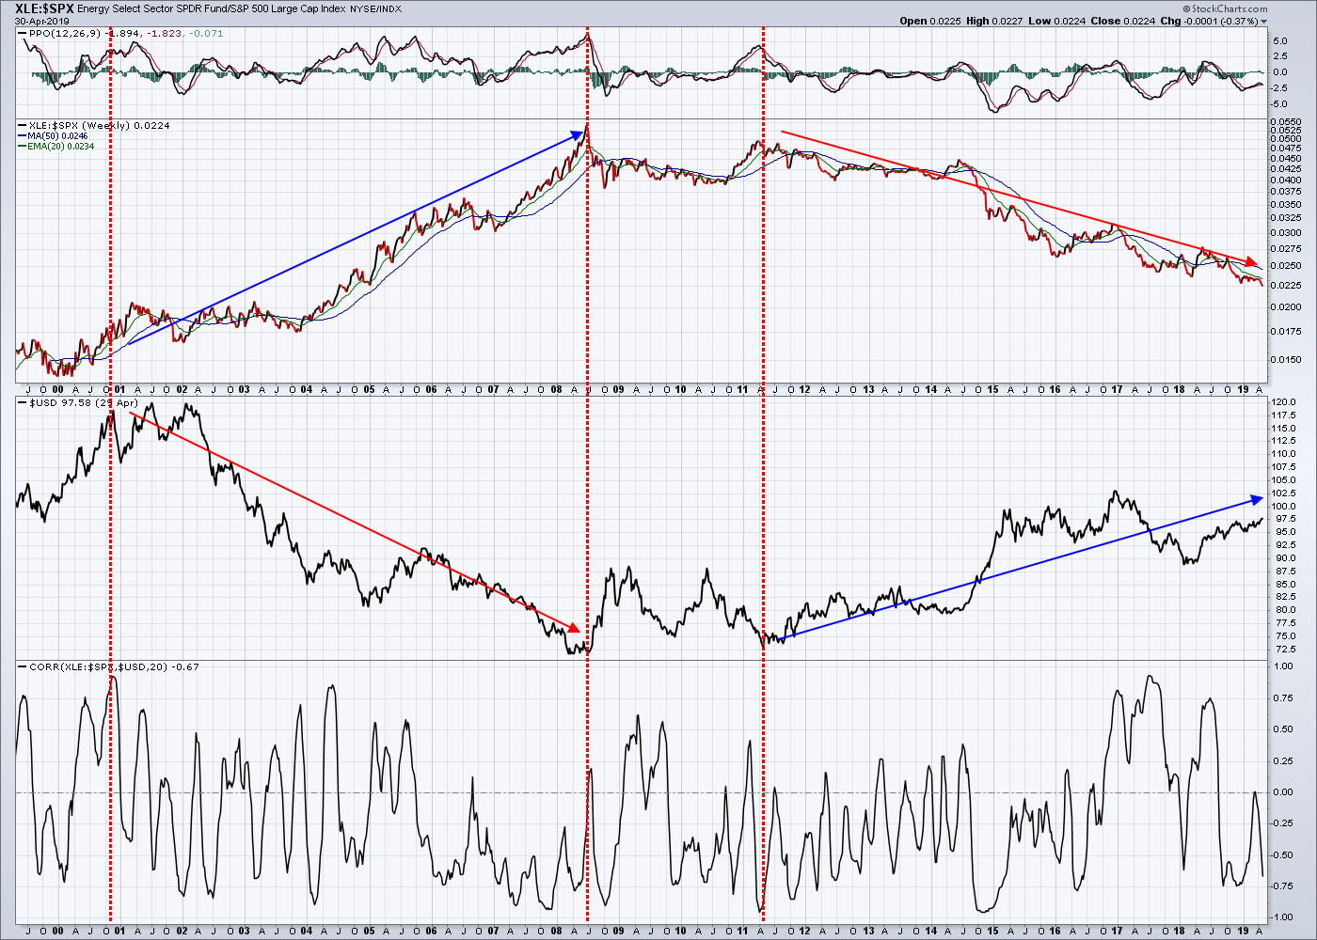Image resolution: width=1317 pixels, height=940 pixels.
Task: Click the 0.0550 tick on the ratio axis
Action: click(x=1287, y=122)
